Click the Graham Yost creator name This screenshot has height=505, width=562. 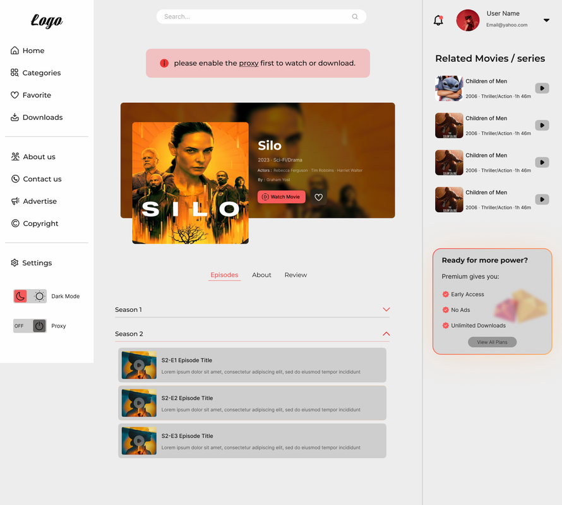point(278,179)
